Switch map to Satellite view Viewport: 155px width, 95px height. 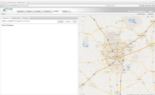pyautogui.click(x=152, y=17)
